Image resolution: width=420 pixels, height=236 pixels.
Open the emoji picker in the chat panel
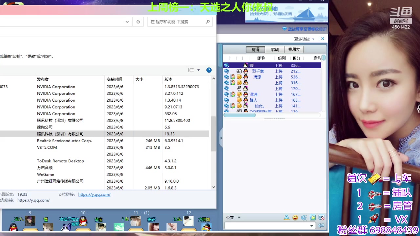[295, 218]
